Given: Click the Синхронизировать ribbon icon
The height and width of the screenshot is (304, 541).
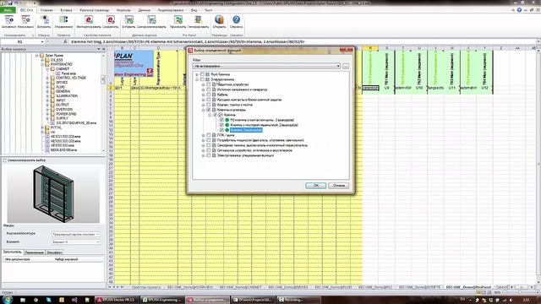Looking at the screenshot, I should pos(151,20).
